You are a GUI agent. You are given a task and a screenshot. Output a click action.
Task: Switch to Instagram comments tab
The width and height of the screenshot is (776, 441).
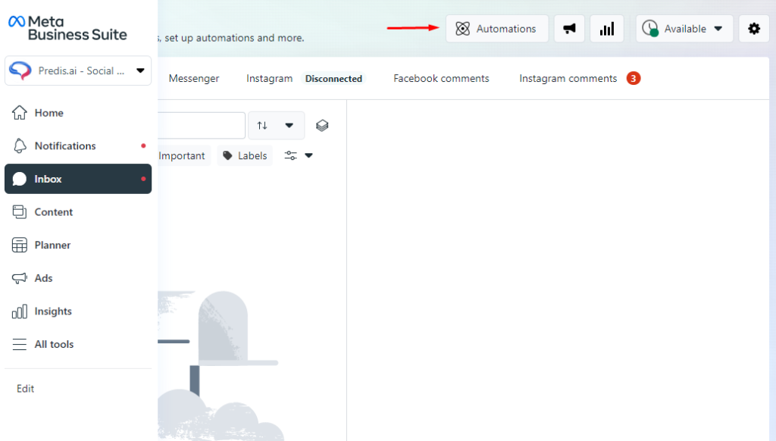(568, 78)
